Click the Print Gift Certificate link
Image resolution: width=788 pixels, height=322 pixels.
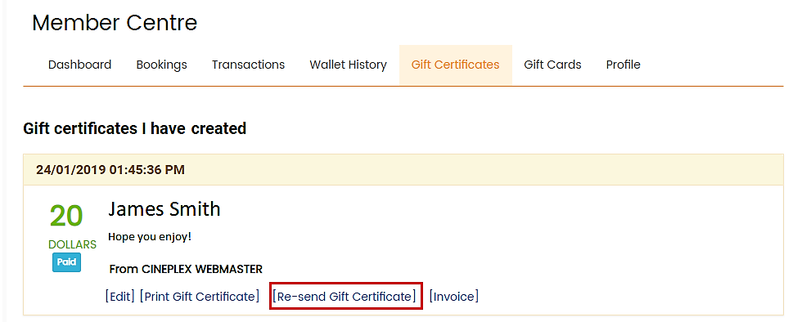pos(200,297)
